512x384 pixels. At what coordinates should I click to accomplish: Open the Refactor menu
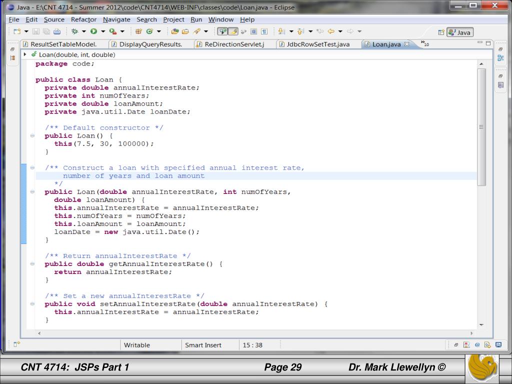pyautogui.click(x=83, y=19)
